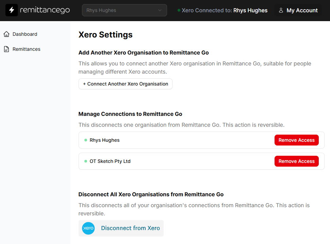Click the Dashboard home icon
Screen dimensions: 330x244
click(6, 34)
